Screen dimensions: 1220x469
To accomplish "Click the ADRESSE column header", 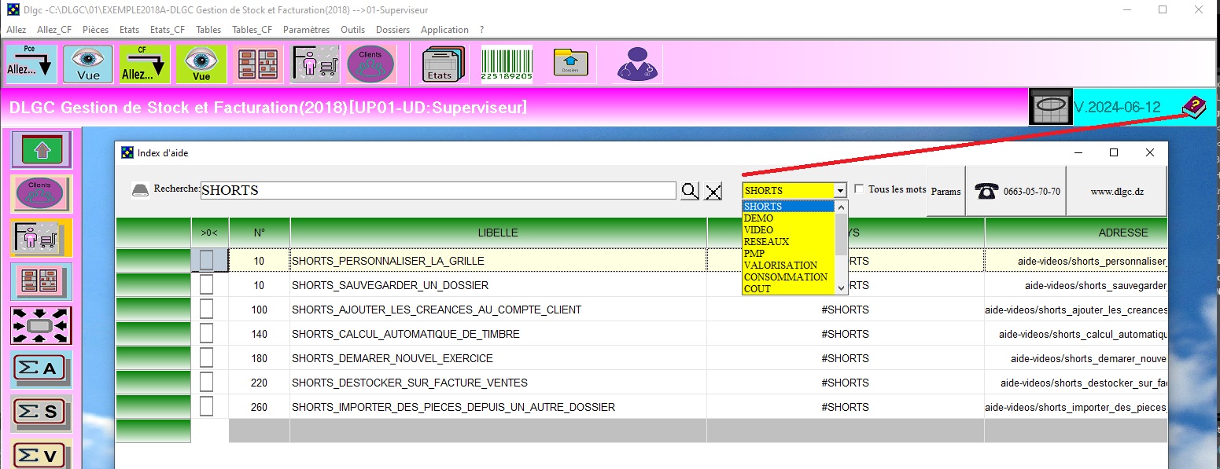I will tap(1076, 233).
